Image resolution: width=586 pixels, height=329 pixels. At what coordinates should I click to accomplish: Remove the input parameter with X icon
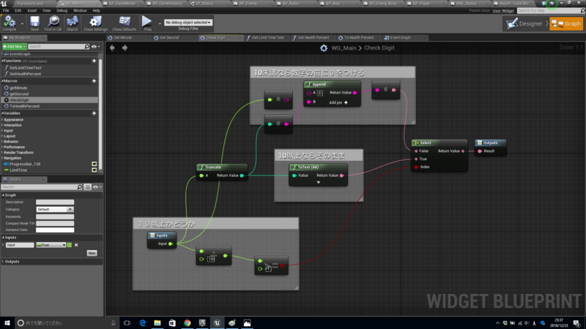click(76, 245)
